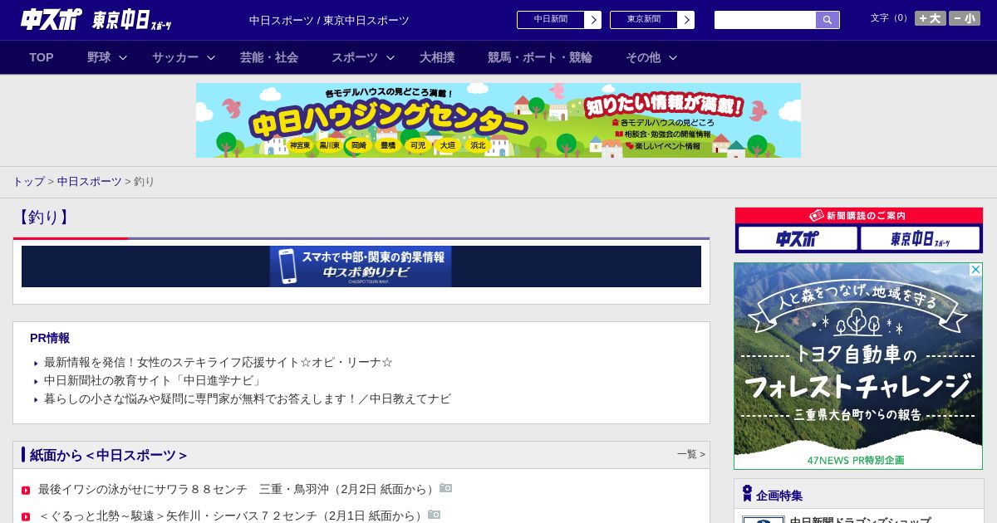
Task: Click the 中日ハウジングセンター banner ad
Action: [x=498, y=120]
